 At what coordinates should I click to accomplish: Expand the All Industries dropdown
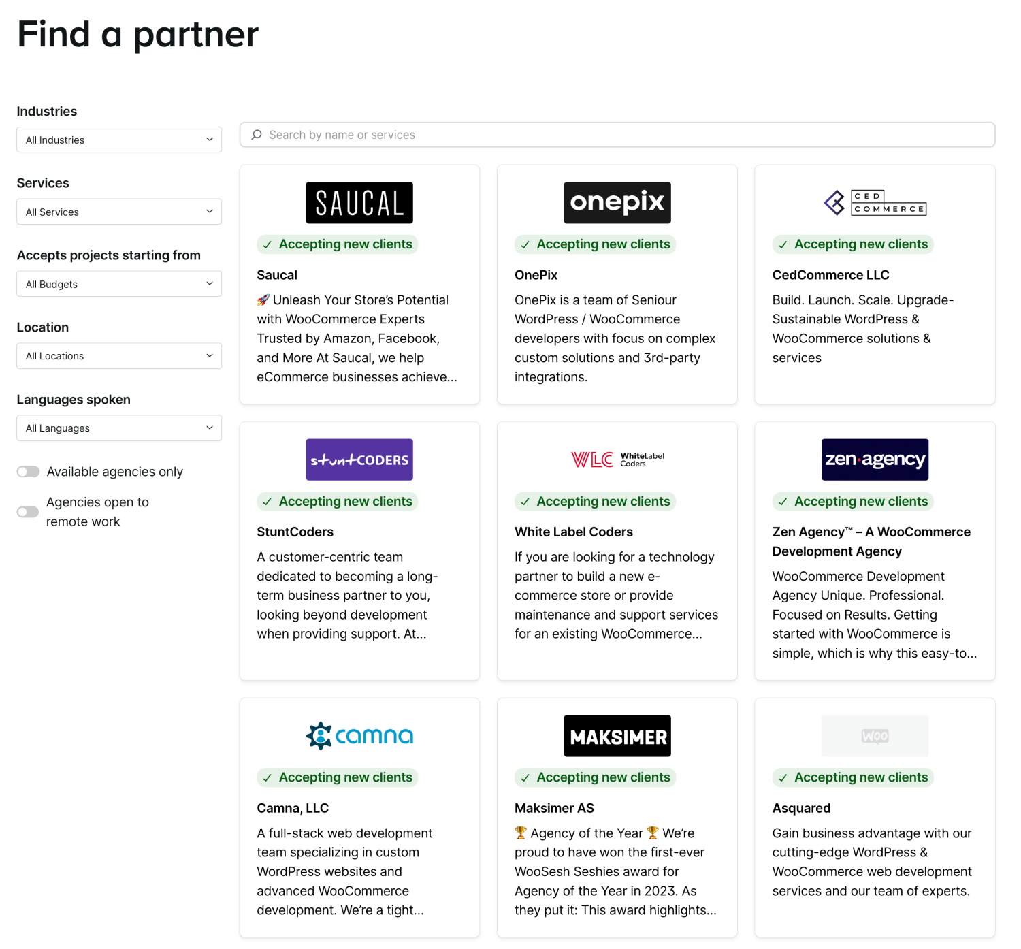point(119,140)
